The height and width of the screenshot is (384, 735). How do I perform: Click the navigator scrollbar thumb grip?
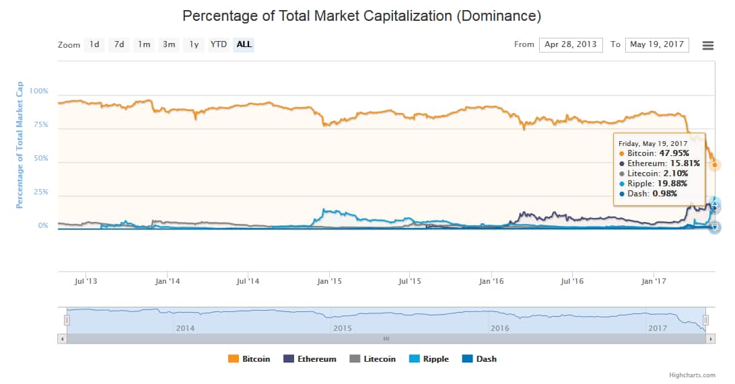[x=386, y=339]
